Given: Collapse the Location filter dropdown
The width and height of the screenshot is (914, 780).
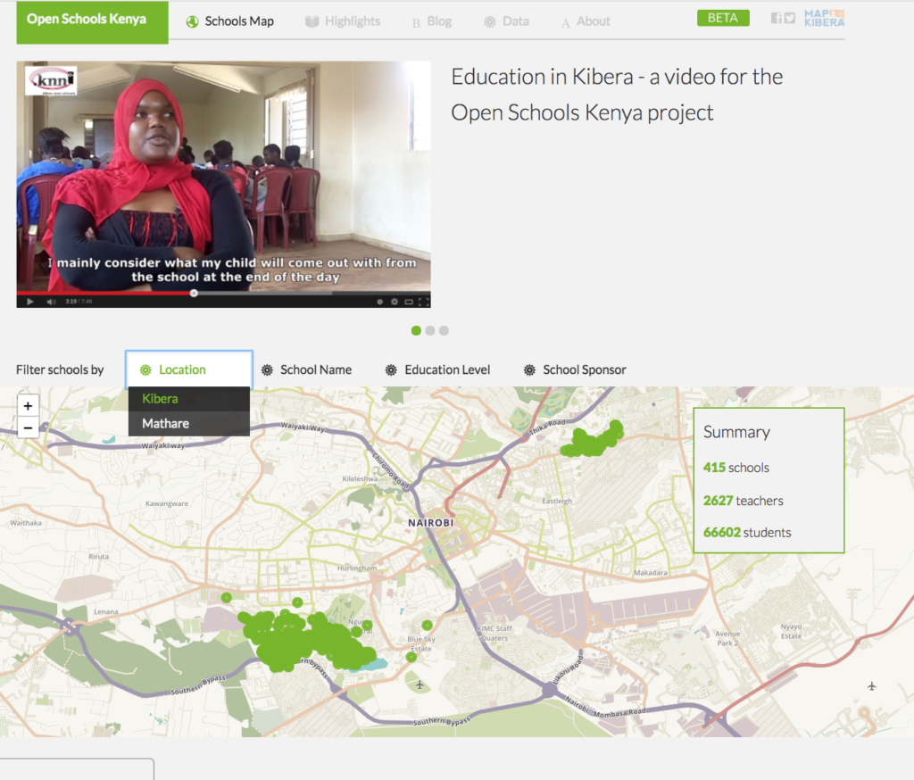Looking at the screenshot, I should 189,369.
